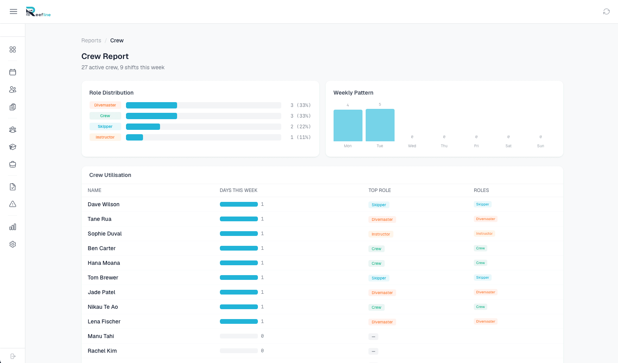Sort by the NAME column header
The height and width of the screenshot is (363, 618).
tap(95, 190)
